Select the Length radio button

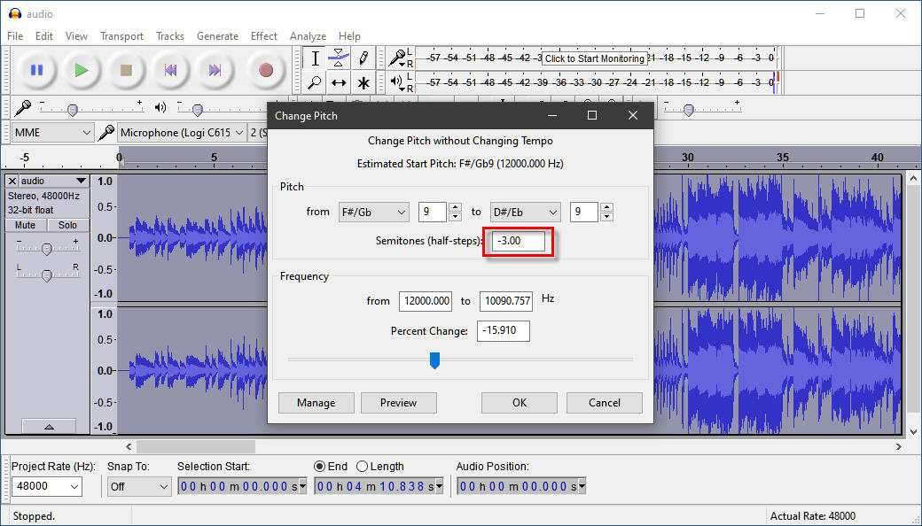pyautogui.click(x=362, y=466)
